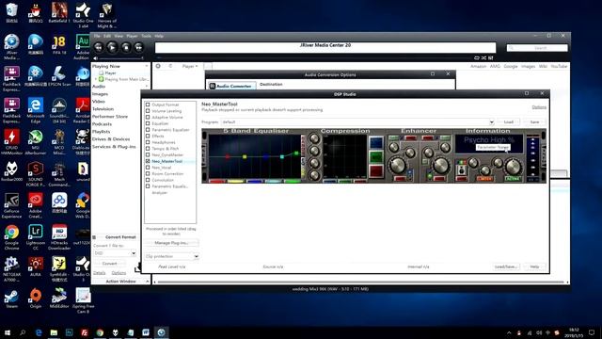Open the View menu in JRiver
The height and width of the screenshot is (339, 602).
click(119, 36)
